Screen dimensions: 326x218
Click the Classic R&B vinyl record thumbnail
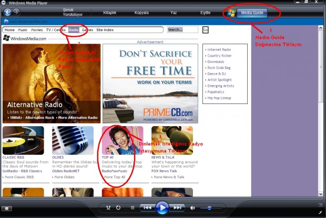(23, 140)
